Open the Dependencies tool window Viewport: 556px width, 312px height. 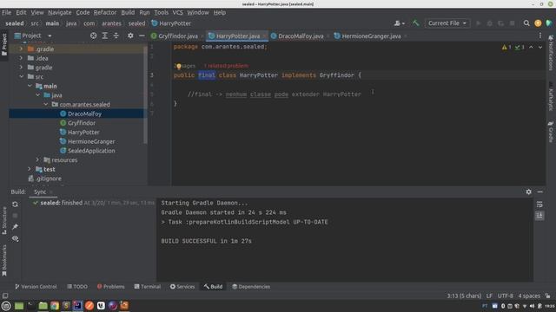pos(251,287)
